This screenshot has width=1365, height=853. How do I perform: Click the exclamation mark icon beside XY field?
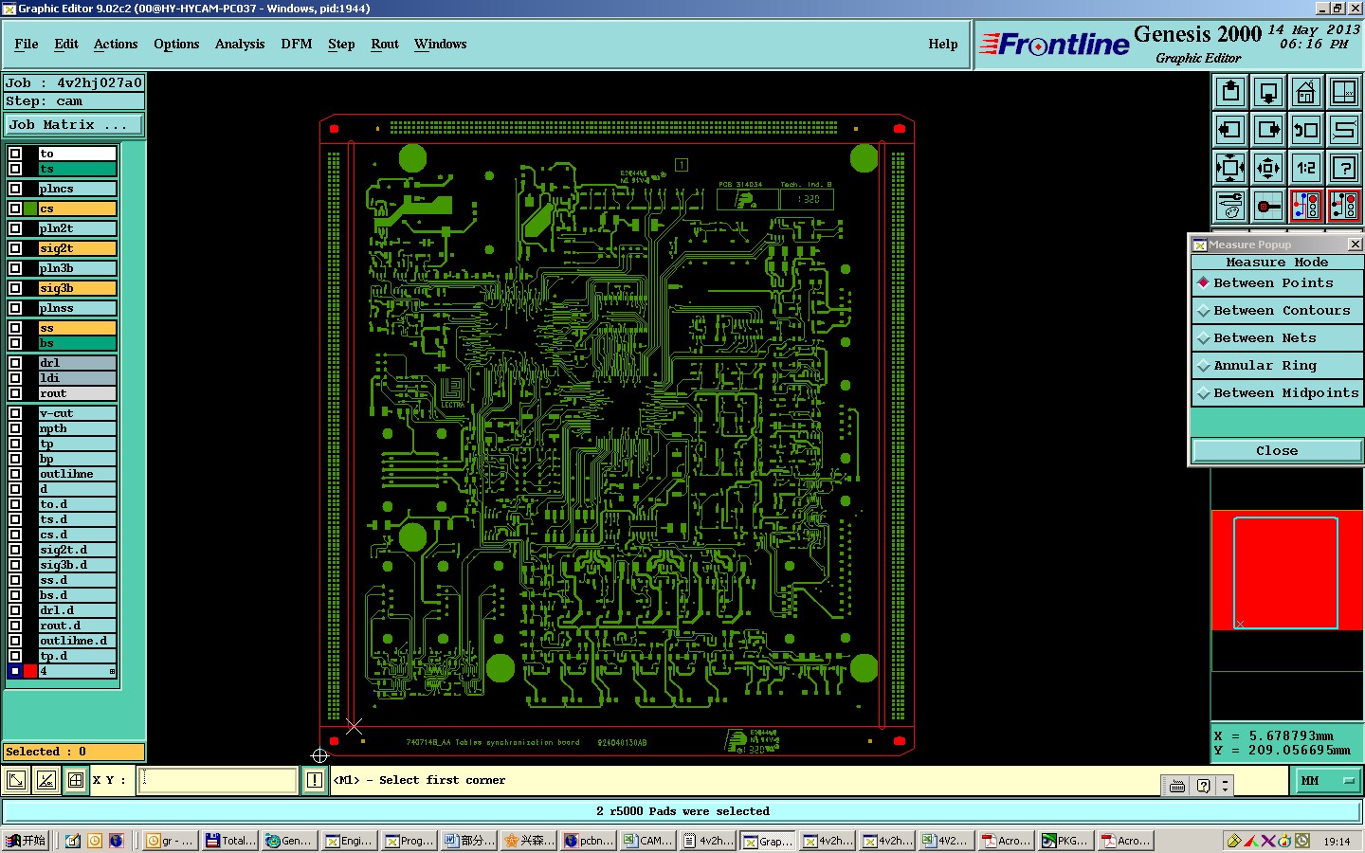tap(315, 780)
